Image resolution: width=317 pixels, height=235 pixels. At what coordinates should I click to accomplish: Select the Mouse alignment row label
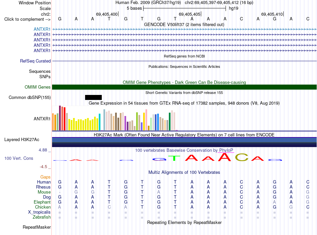(x=44, y=192)
